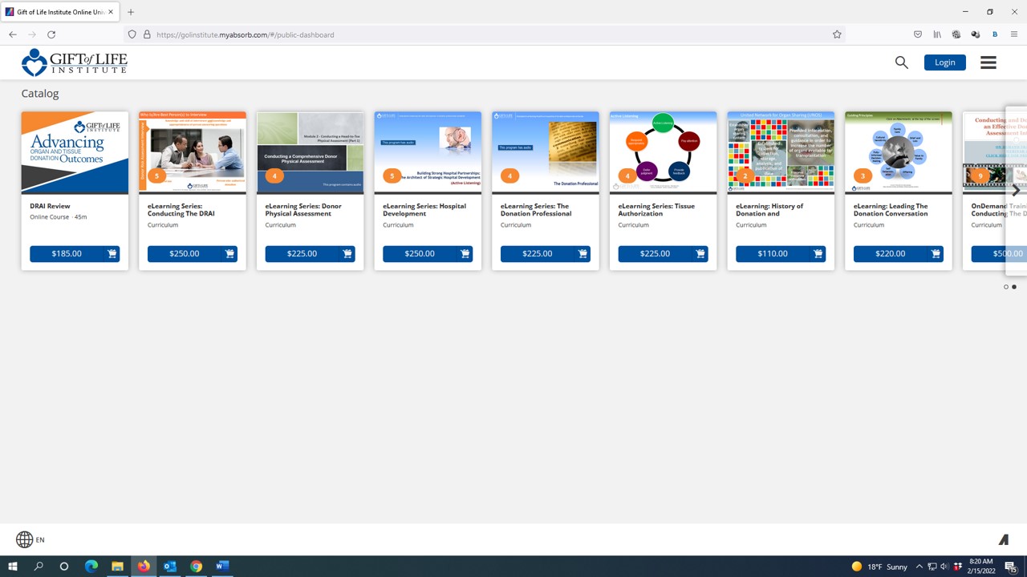The height and width of the screenshot is (577, 1027).
Task: Select the second carousel page dot
Action: (1014, 287)
